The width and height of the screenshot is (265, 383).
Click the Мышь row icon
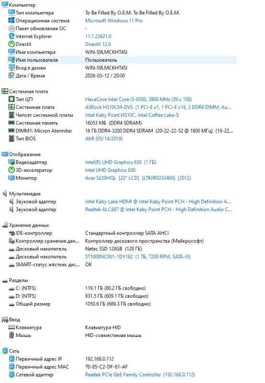click(11, 335)
